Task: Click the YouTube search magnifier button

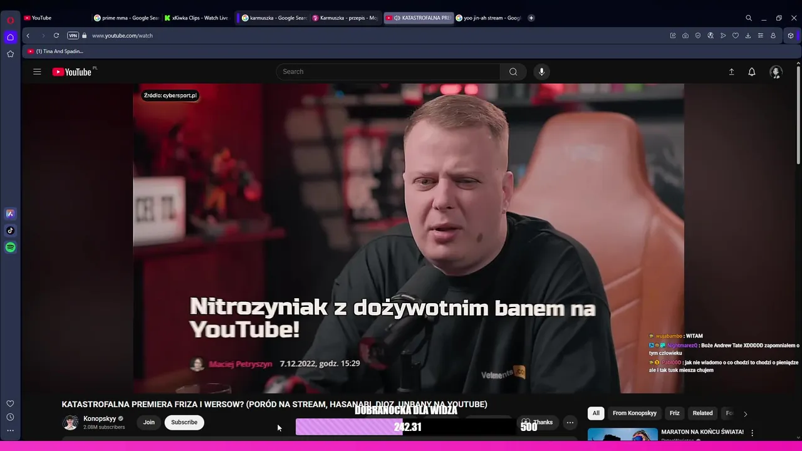Action: coord(513,71)
